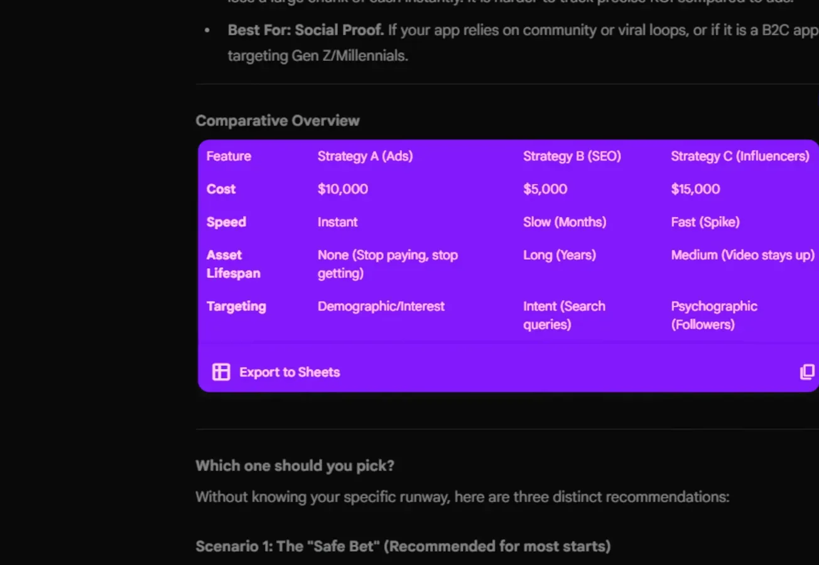Click the "Slow (Months)" cell

coord(565,222)
